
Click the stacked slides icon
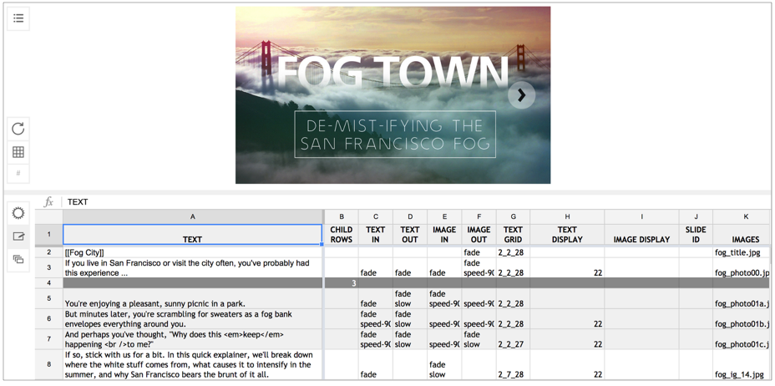coord(18,259)
